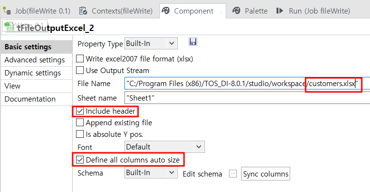Uncheck the Include header option

[x=80, y=111]
